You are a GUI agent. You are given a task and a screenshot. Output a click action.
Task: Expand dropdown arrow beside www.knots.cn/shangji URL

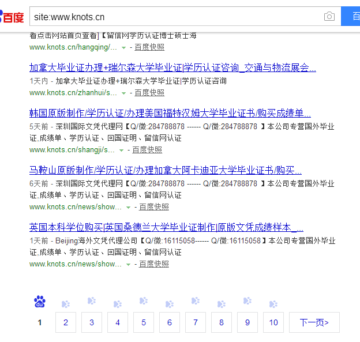(x=122, y=150)
